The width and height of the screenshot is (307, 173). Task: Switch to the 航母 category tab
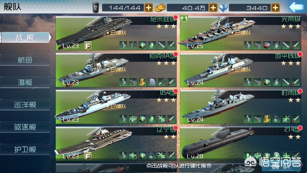25,60
